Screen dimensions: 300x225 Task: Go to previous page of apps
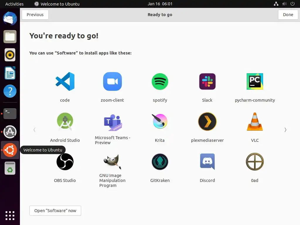[x=35, y=130]
